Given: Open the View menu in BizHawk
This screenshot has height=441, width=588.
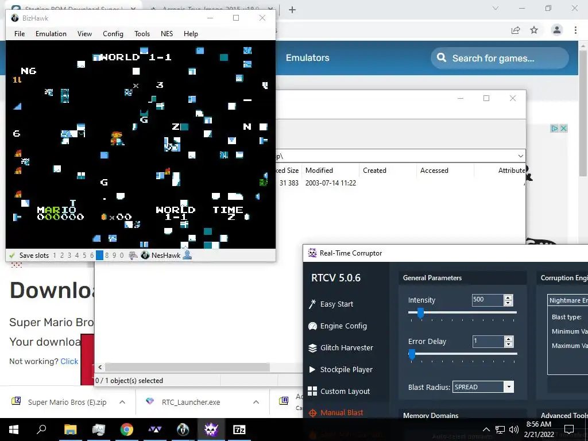Looking at the screenshot, I should click(84, 34).
